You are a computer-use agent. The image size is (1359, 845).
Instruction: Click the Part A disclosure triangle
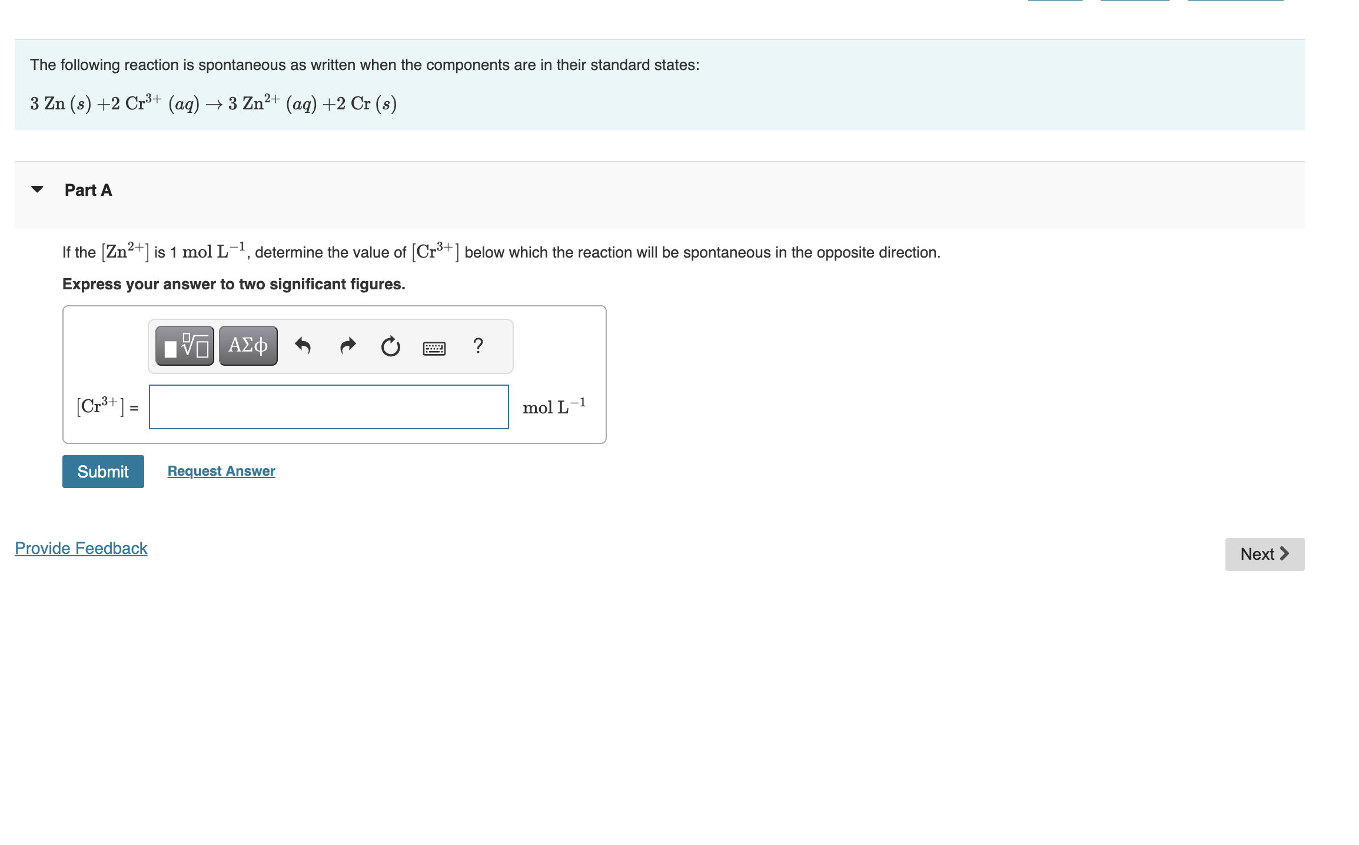click(36, 189)
